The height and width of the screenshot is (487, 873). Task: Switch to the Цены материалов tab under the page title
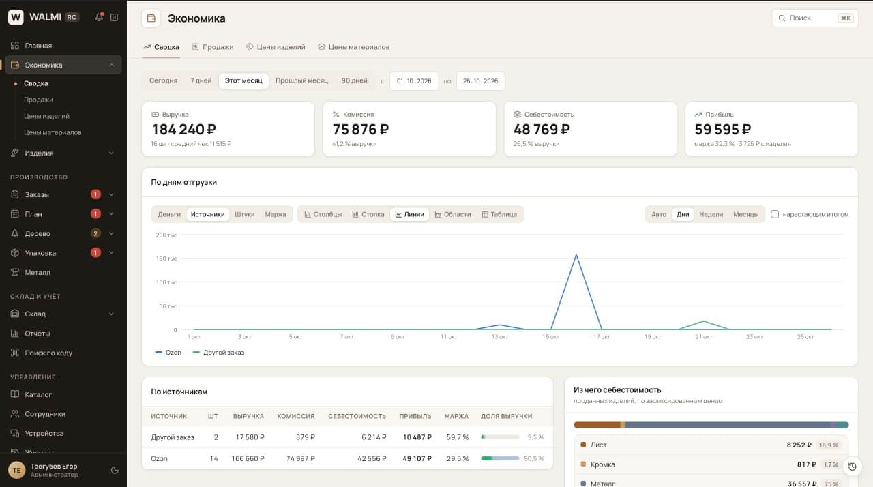point(353,47)
